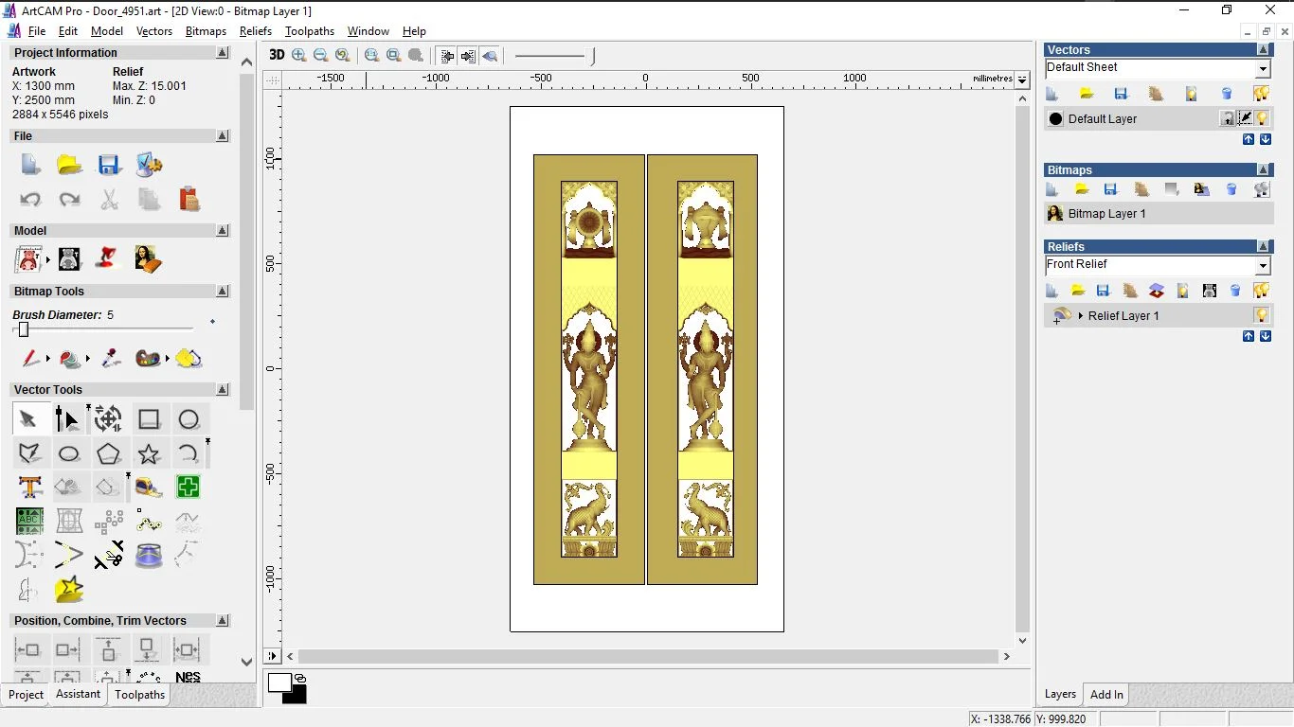Select Bitmap Layer 1 in the Bitmaps panel
Image resolution: width=1294 pixels, height=727 pixels.
pos(1106,214)
